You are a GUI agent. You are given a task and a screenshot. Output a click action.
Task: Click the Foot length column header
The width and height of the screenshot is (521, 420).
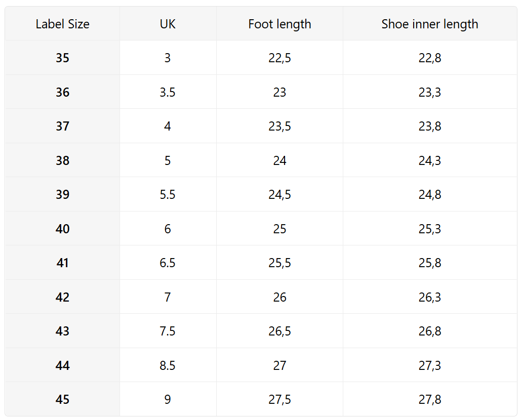point(279,24)
